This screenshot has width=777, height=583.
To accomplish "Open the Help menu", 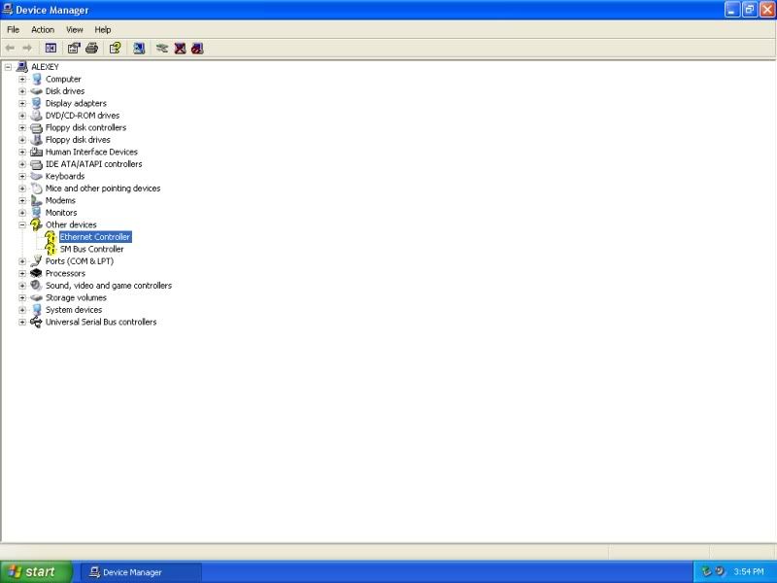I will (103, 30).
